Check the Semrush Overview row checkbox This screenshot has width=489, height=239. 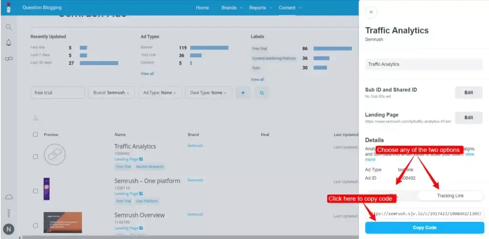35,225
